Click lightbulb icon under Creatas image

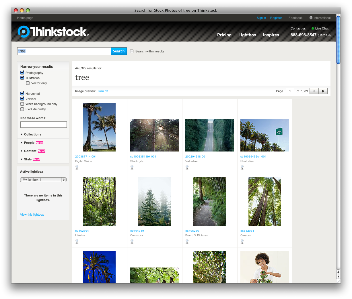click(x=242, y=241)
